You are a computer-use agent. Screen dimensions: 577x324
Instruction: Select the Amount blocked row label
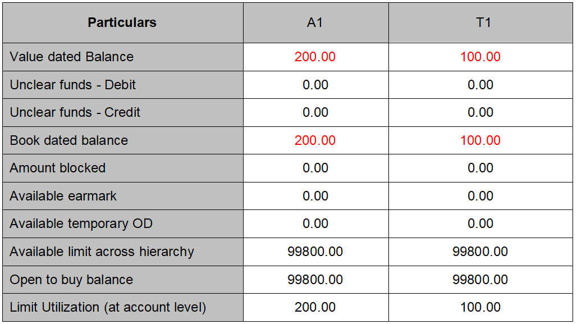click(58, 168)
